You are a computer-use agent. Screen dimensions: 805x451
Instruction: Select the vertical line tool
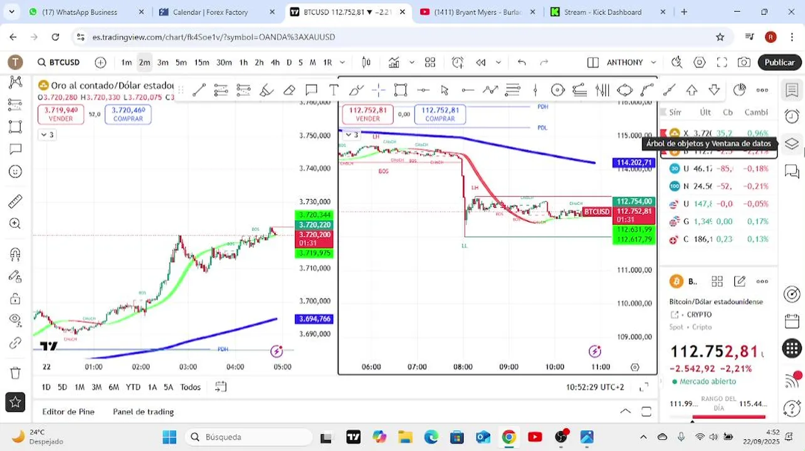(535, 90)
